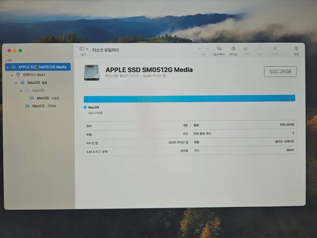317x238 pixels.
Task: Click the Partition (파티션) toolbar icon
Action: point(233,49)
